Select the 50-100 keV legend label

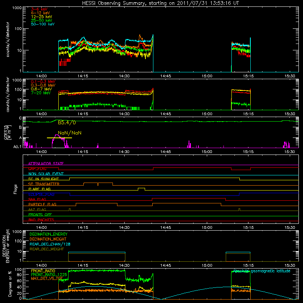(43, 24)
